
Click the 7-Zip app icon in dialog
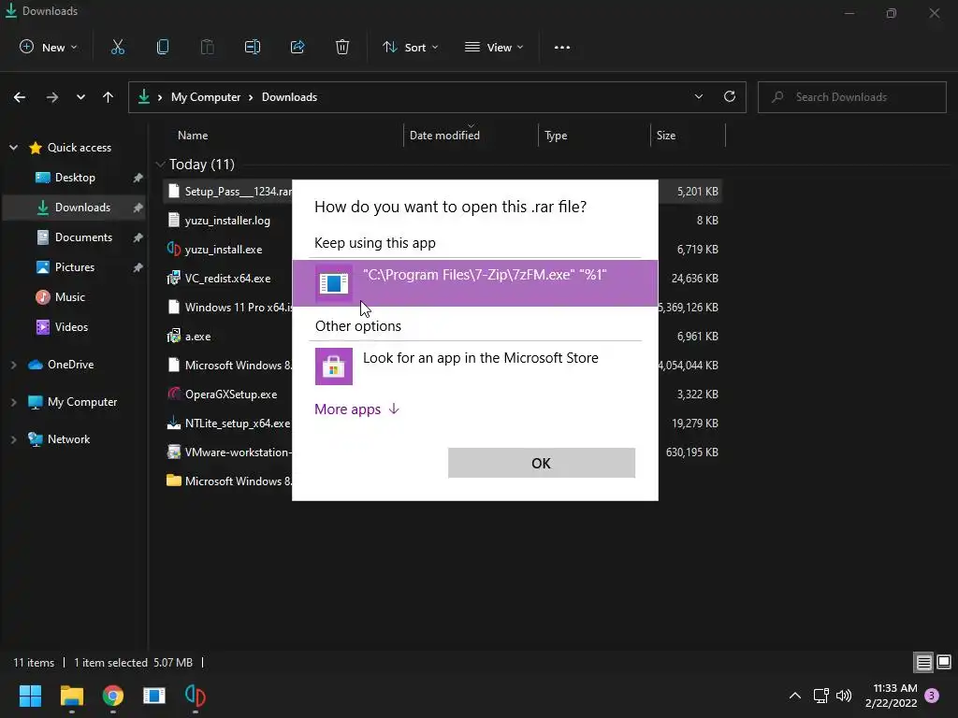[x=334, y=283]
